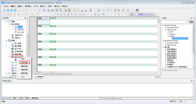Expand Inovance Devices under EtherCAT Devices
This screenshot has height=104, width=196.
point(165,28)
